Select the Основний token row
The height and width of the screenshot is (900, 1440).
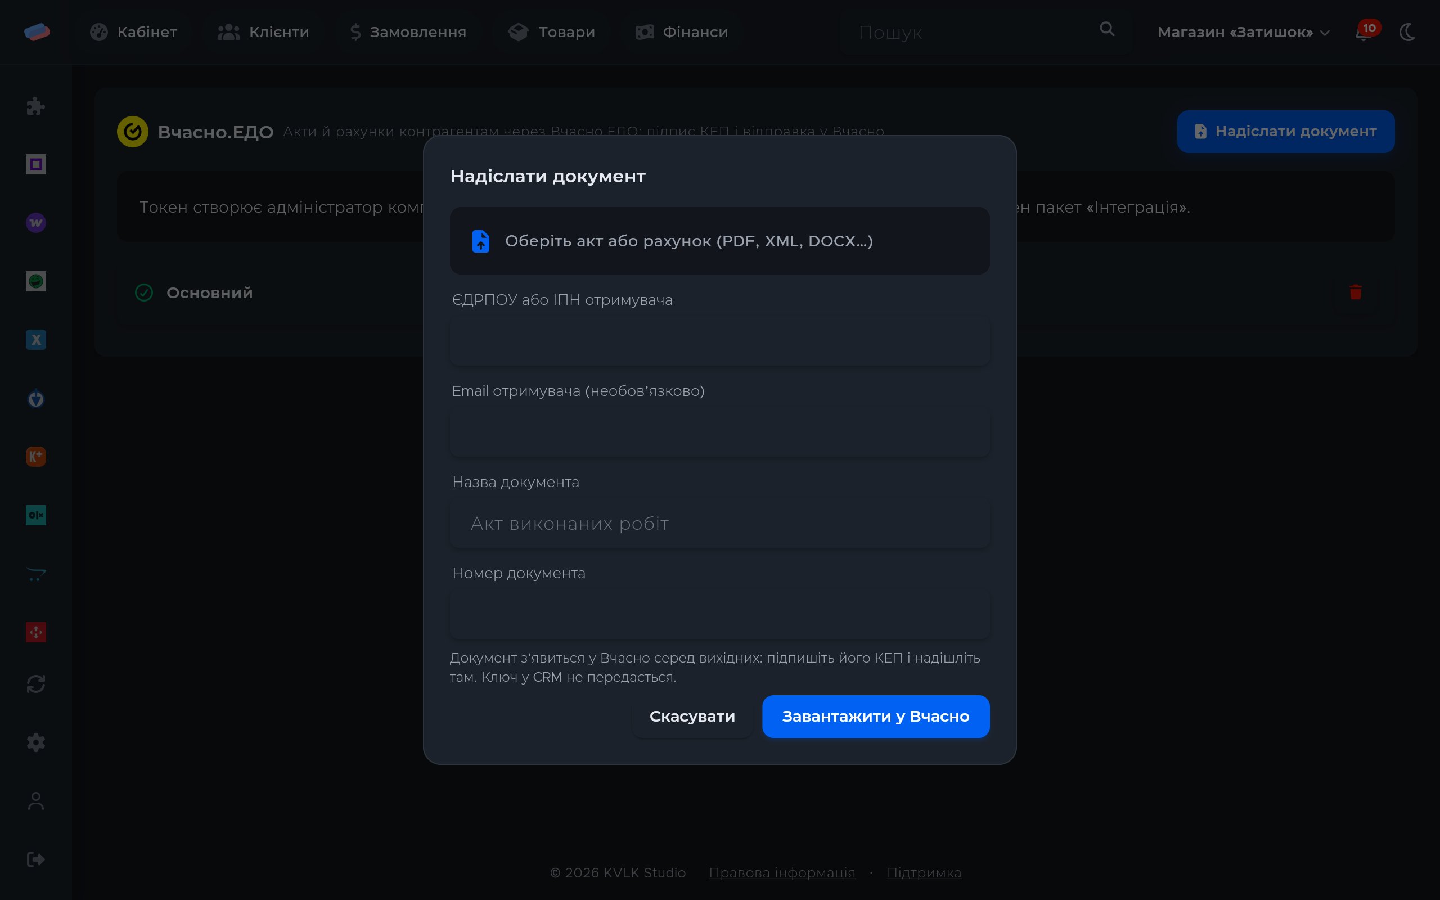pyautogui.click(x=755, y=292)
